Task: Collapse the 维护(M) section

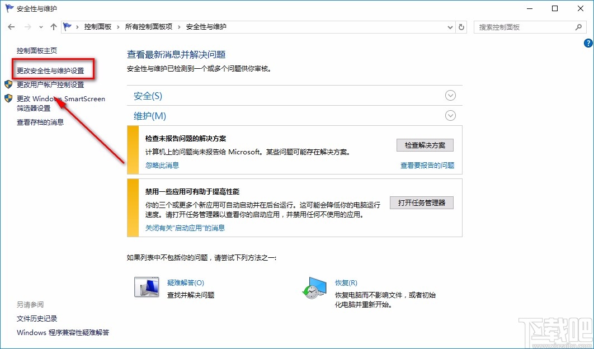Action: pyautogui.click(x=451, y=116)
